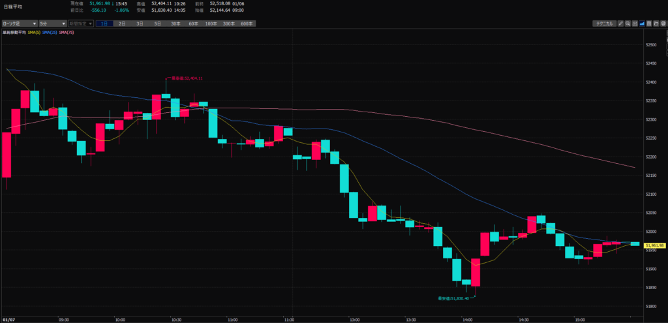Open the folder icon in toolbar
Screen dimensions: 668x323
click(656, 23)
